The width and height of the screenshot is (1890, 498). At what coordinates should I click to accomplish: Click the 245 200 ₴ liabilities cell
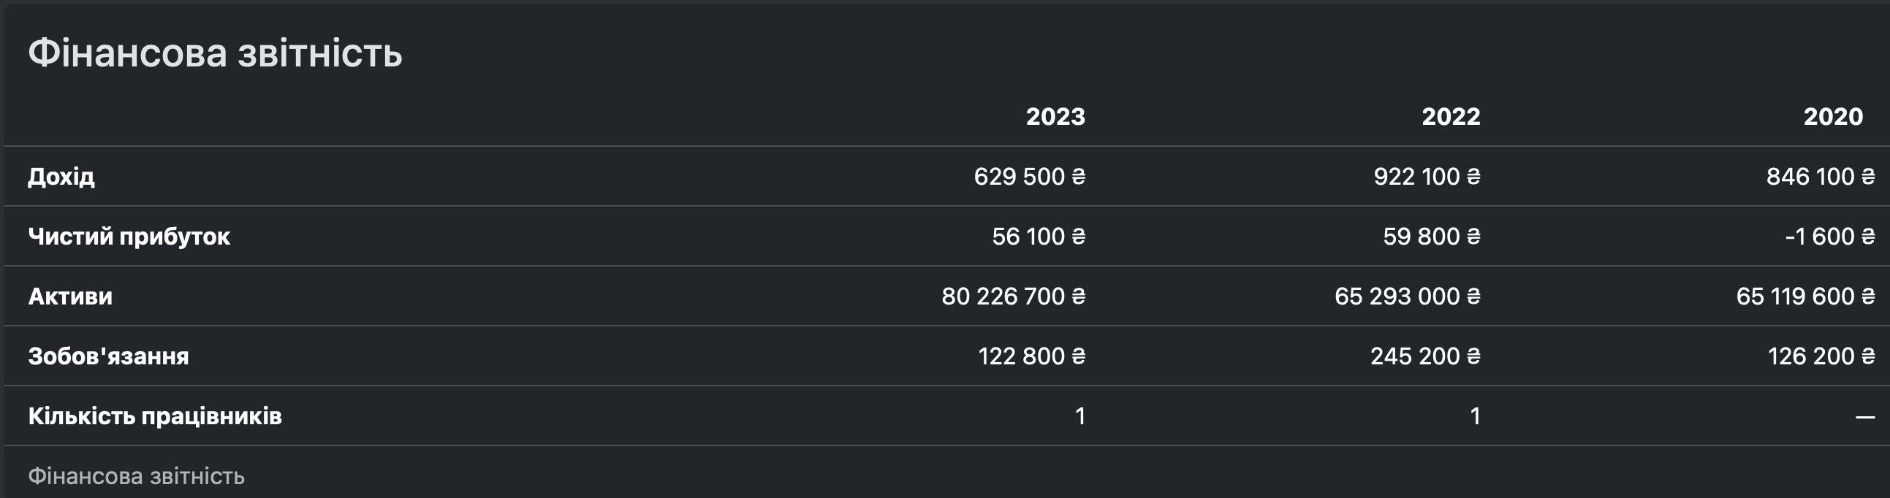pyautogui.click(x=1425, y=356)
